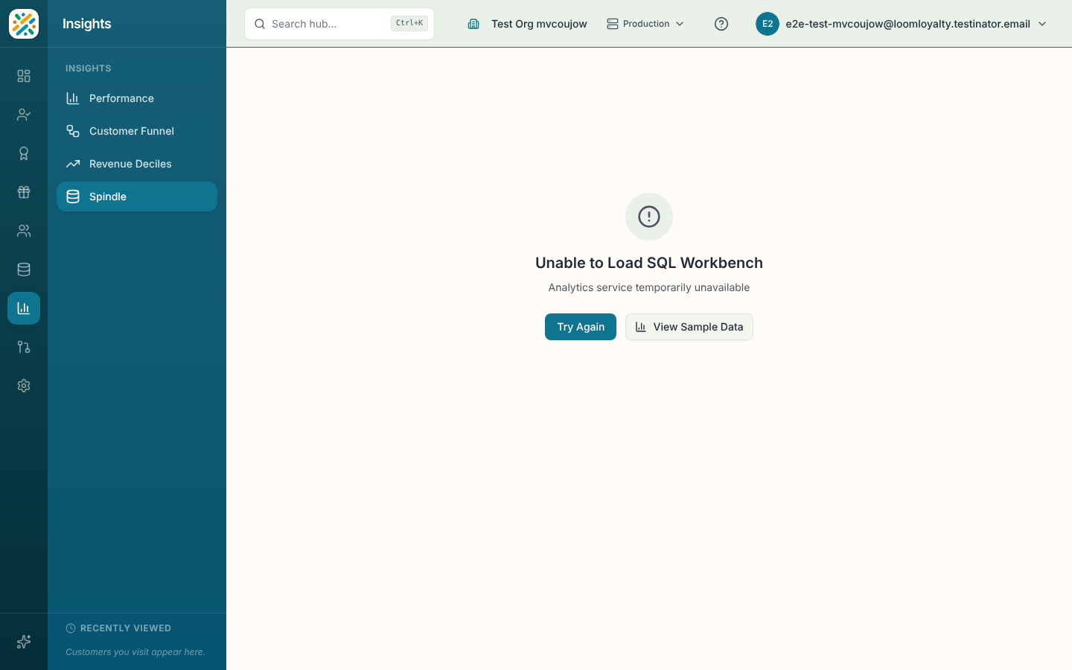Click the sparkle AI assistant icon
The image size is (1072, 670).
pos(24,642)
